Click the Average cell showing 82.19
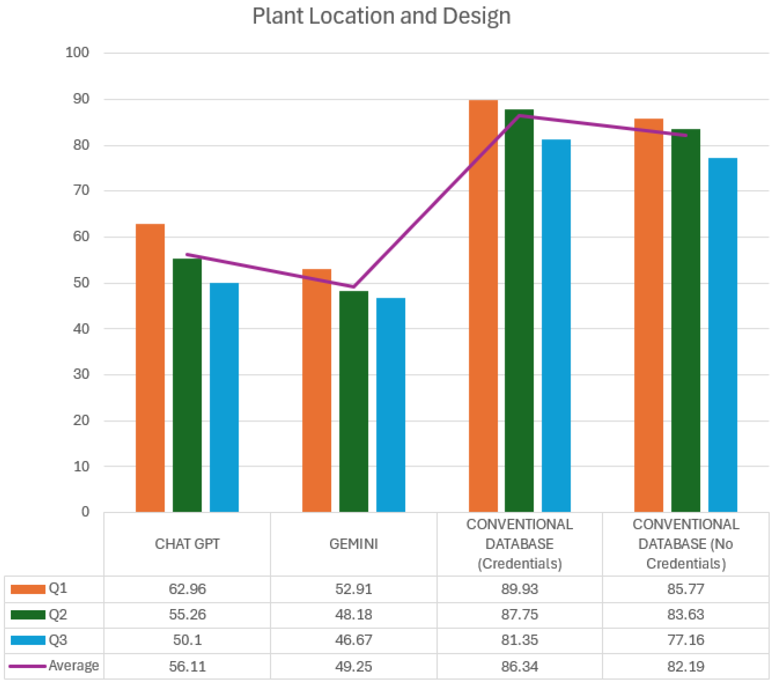 (x=686, y=666)
